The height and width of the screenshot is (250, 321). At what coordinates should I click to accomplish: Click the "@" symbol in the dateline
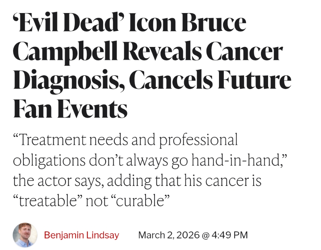(206, 235)
